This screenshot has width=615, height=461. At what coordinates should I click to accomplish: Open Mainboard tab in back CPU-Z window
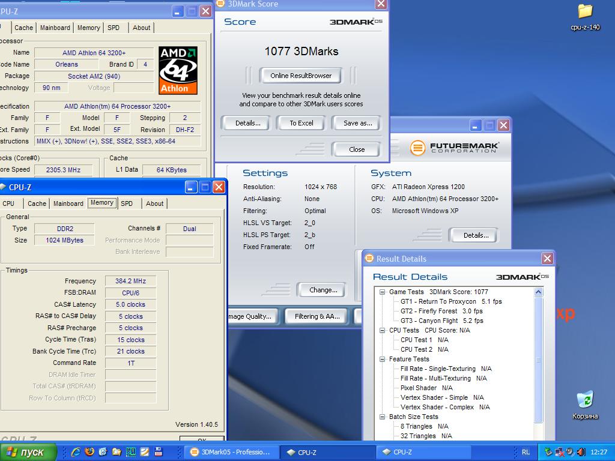55,28
